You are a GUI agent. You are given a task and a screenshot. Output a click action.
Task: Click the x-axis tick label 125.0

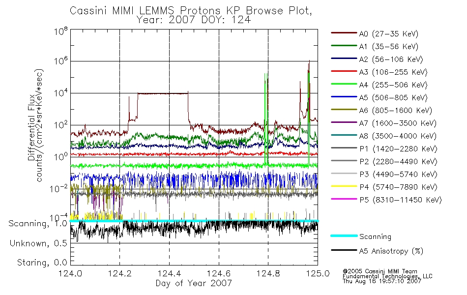click(318, 273)
